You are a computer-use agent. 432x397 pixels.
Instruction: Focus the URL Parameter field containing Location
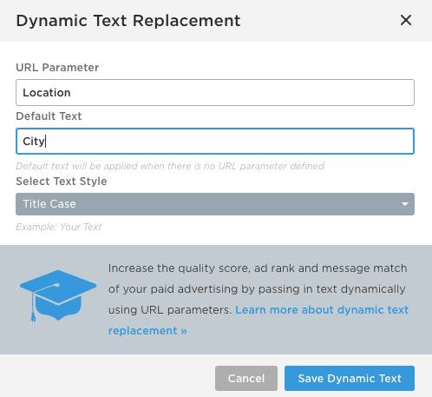point(215,92)
